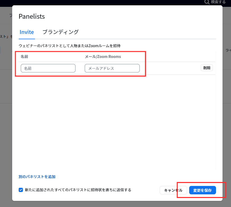The width and height of the screenshot is (231, 207).
Task: Click the partially hidden ライ text at right
Action: pos(228,50)
